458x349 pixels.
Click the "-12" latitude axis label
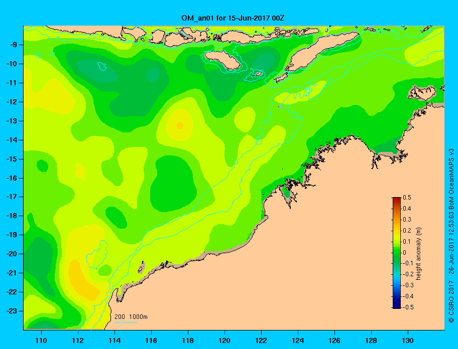pyautogui.click(x=12, y=102)
